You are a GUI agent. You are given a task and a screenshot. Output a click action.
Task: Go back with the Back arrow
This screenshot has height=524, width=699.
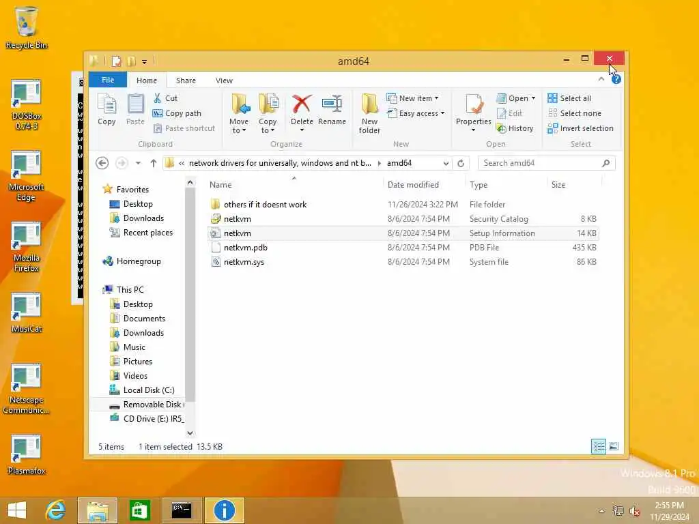(x=102, y=163)
